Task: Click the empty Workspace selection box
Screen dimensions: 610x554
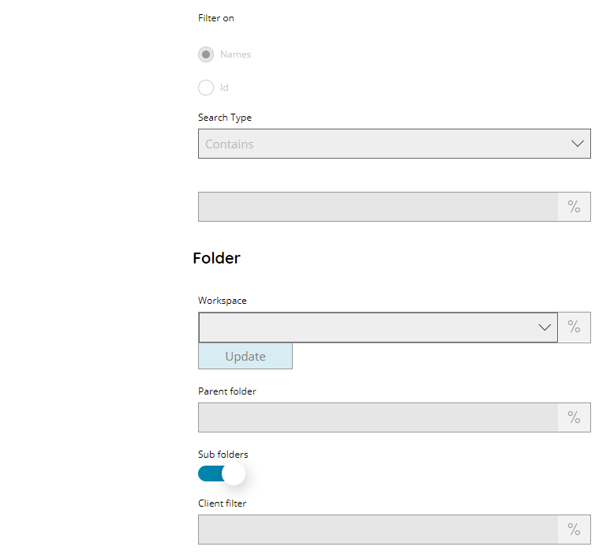Action: point(378,328)
